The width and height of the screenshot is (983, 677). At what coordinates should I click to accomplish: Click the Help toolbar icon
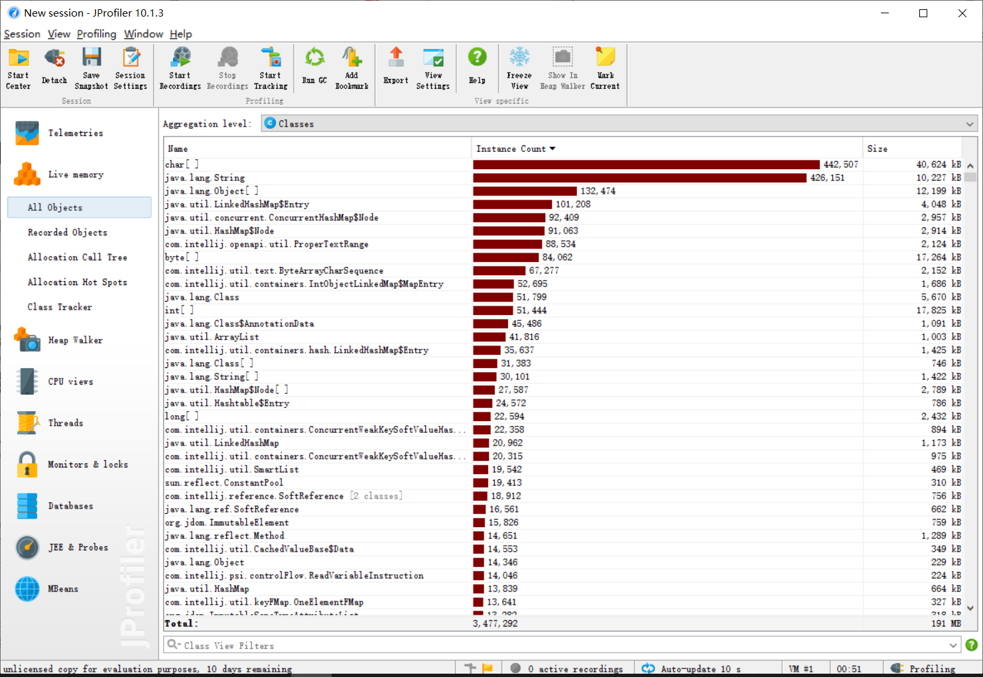pyautogui.click(x=477, y=66)
